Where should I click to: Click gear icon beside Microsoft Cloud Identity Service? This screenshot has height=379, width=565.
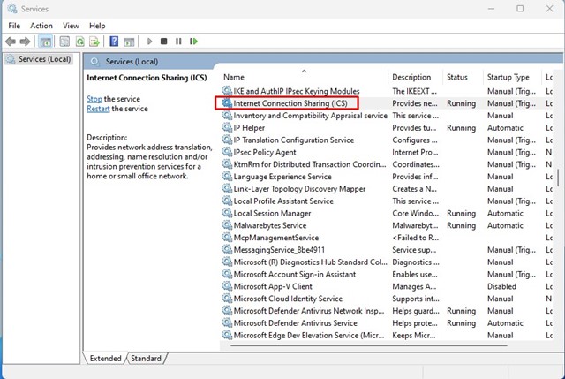click(x=227, y=299)
